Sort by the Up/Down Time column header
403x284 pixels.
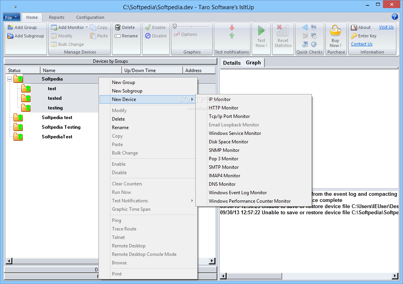tap(152, 70)
